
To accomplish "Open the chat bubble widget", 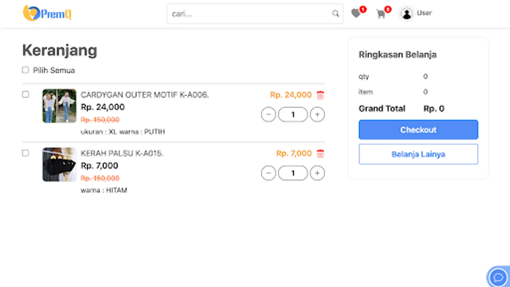I will 498,277.
